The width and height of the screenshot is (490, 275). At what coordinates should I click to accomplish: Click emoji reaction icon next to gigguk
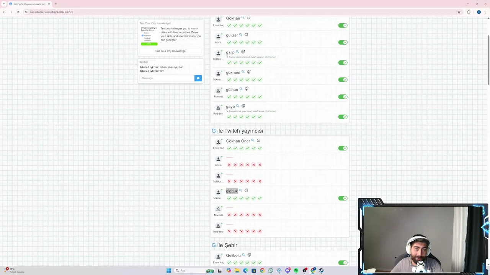click(x=247, y=191)
